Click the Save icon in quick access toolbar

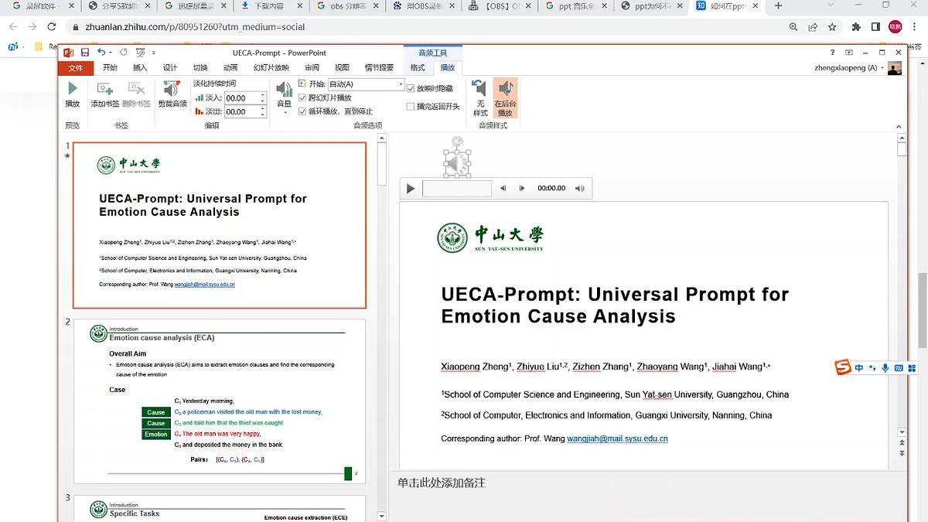85,53
